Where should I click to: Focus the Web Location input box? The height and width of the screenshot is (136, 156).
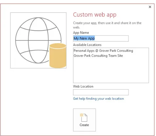click(x=101, y=92)
